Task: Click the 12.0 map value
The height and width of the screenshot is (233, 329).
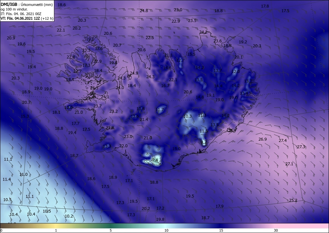Action: (x=236, y=71)
